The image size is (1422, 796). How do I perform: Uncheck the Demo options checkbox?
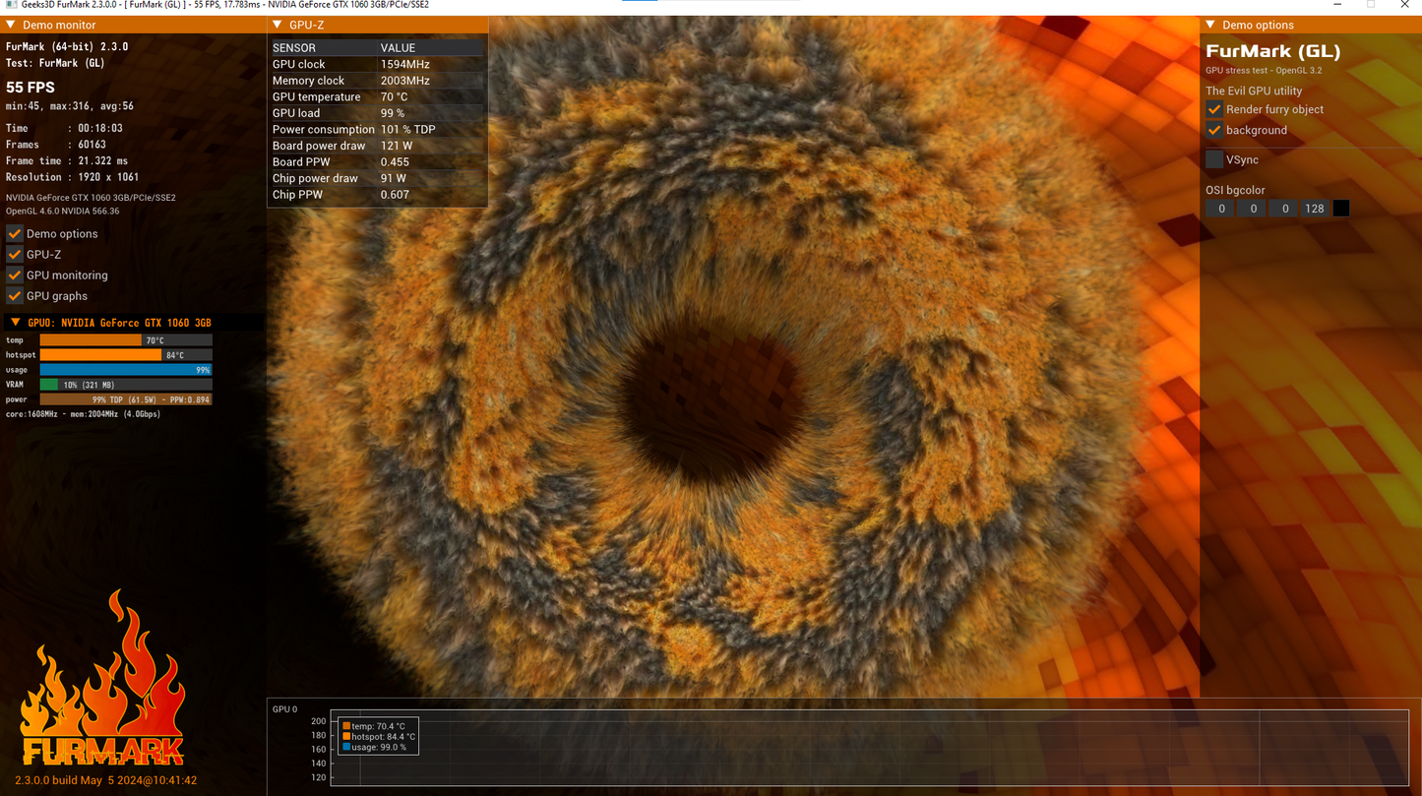click(15, 234)
